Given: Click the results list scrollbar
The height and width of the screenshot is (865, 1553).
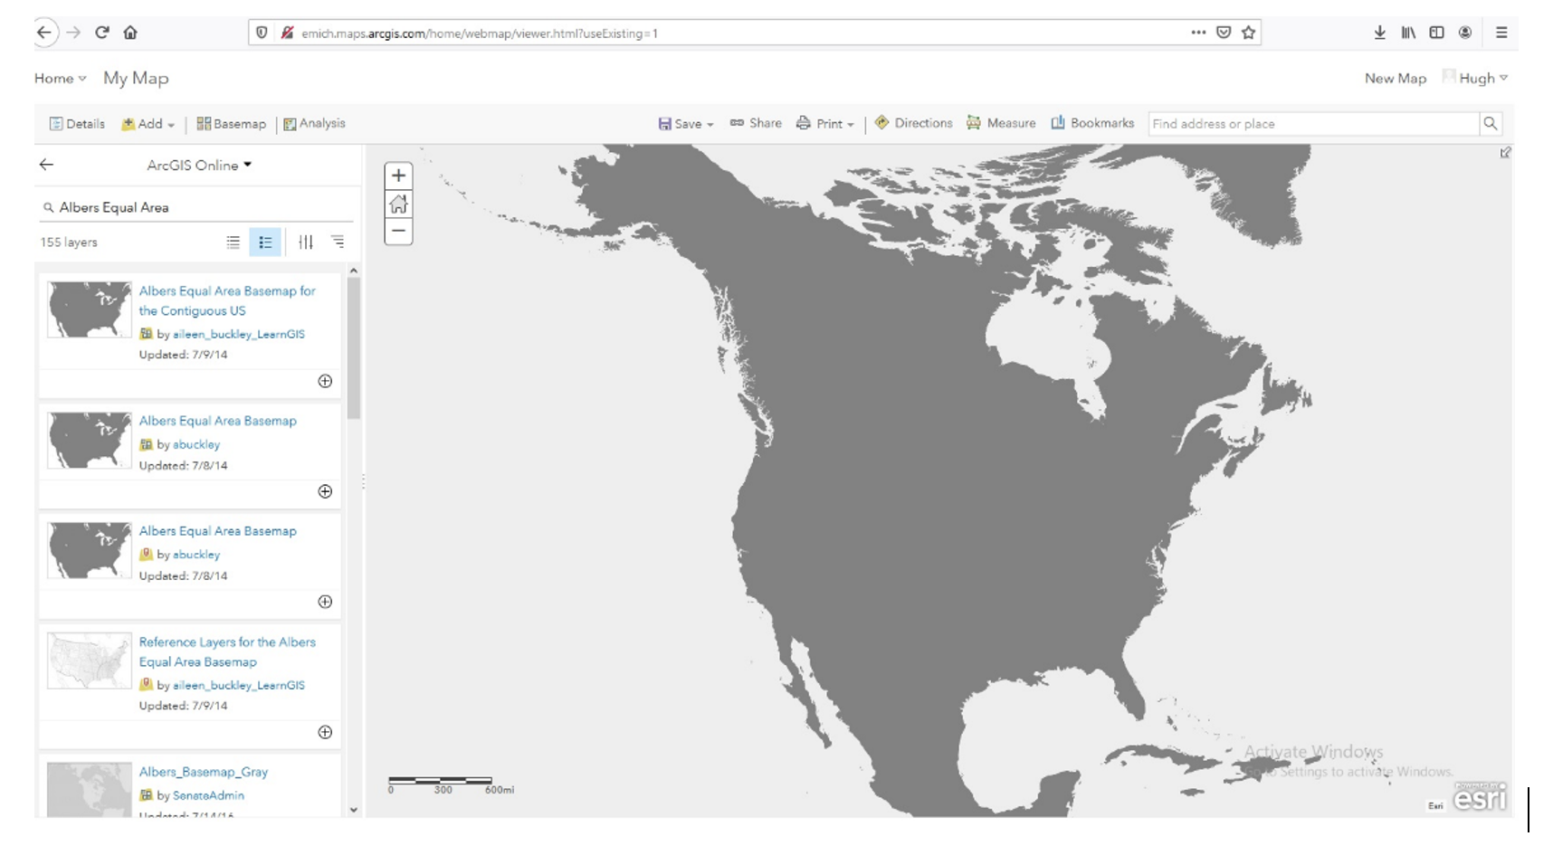Looking at the screenshot, I should [354, 348].
